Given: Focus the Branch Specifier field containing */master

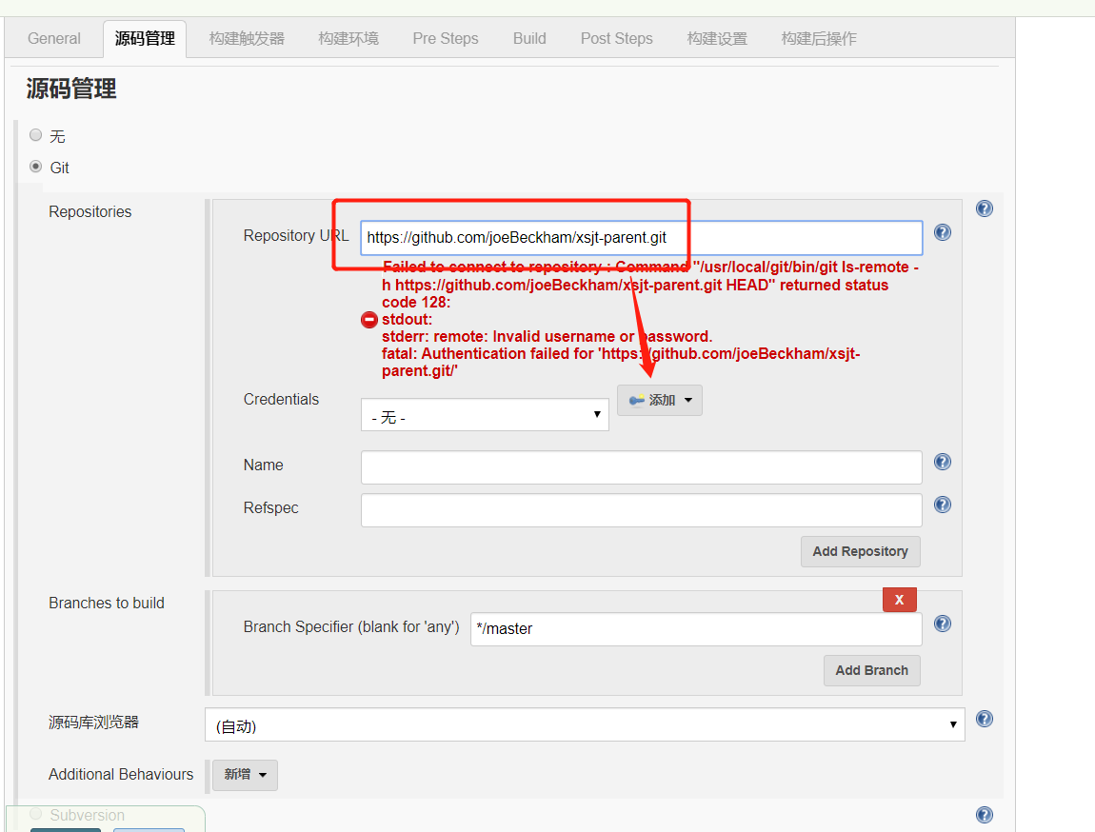Looking at the screenshot, I should tap(695, 629).
